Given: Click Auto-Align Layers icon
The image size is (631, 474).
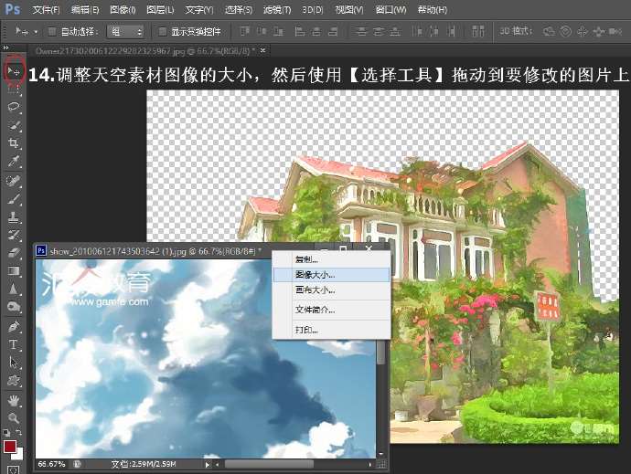Looking at the screenshot, I should (x=477, y=31).
